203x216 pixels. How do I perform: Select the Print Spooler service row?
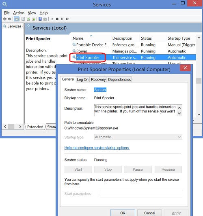pyautogui.click(x=134, y=57)
